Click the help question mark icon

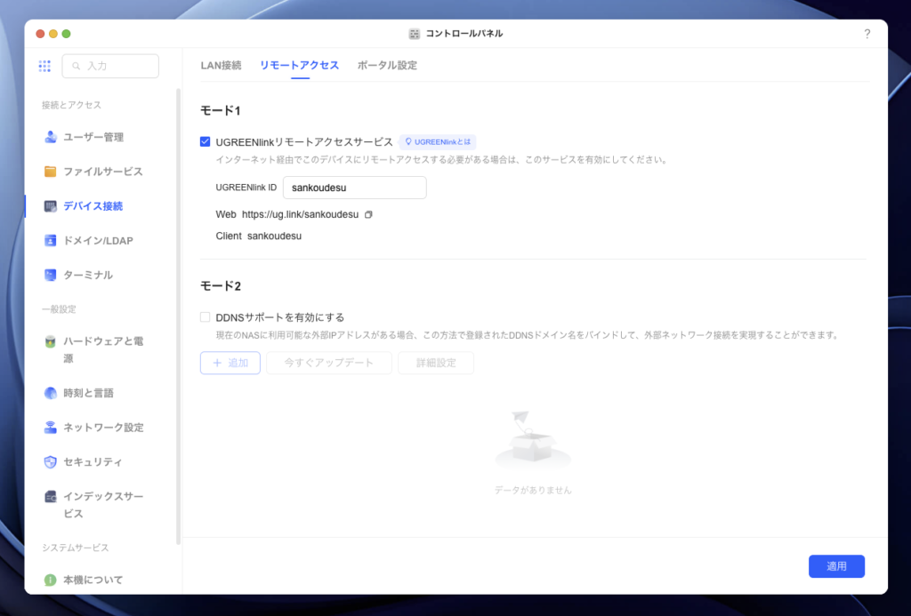pos(867,34)
